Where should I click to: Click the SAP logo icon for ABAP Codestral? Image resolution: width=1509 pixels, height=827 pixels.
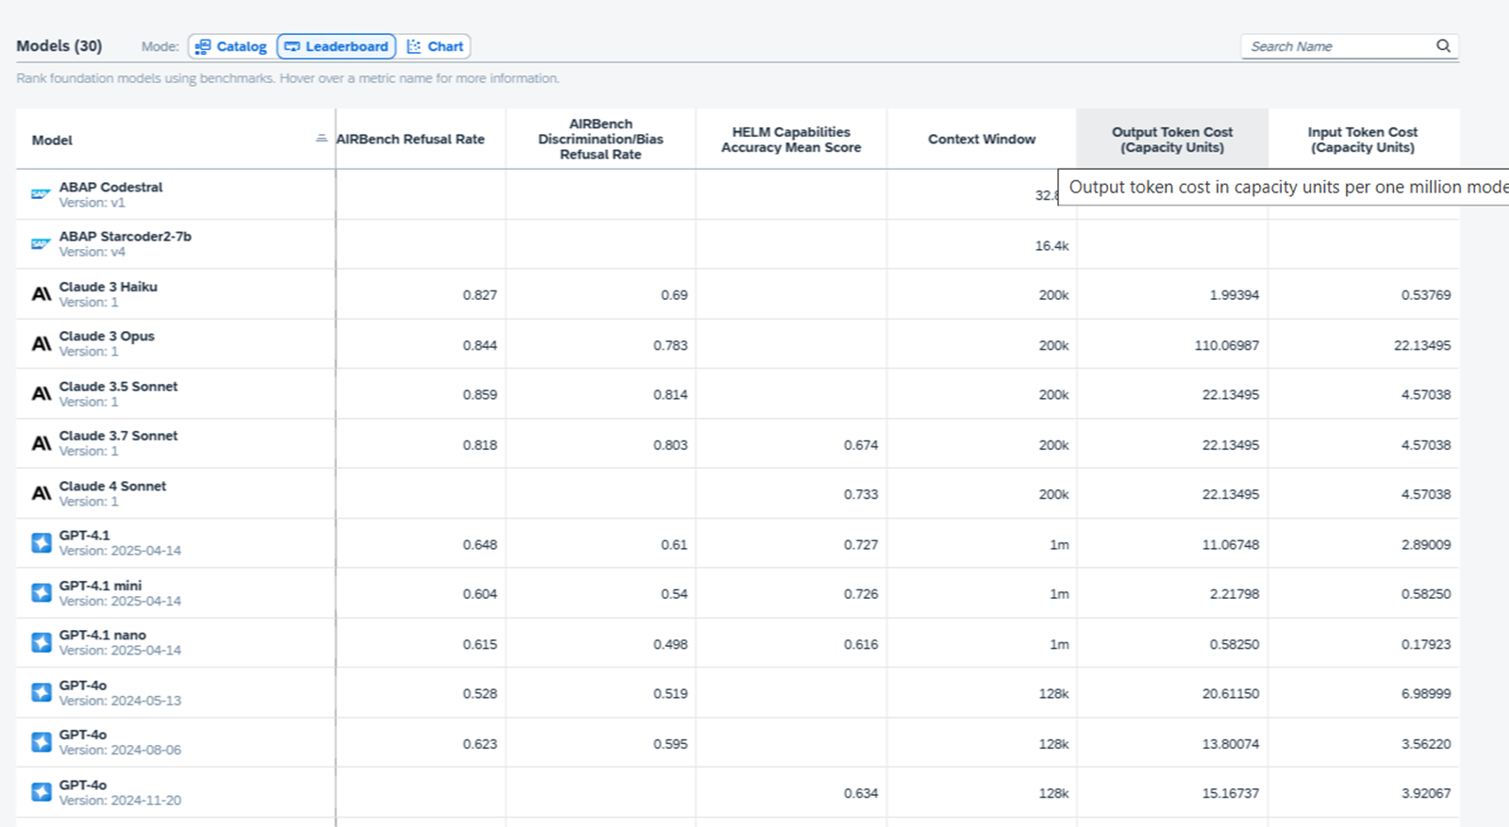pyautogui.click(x=41, y=194)
